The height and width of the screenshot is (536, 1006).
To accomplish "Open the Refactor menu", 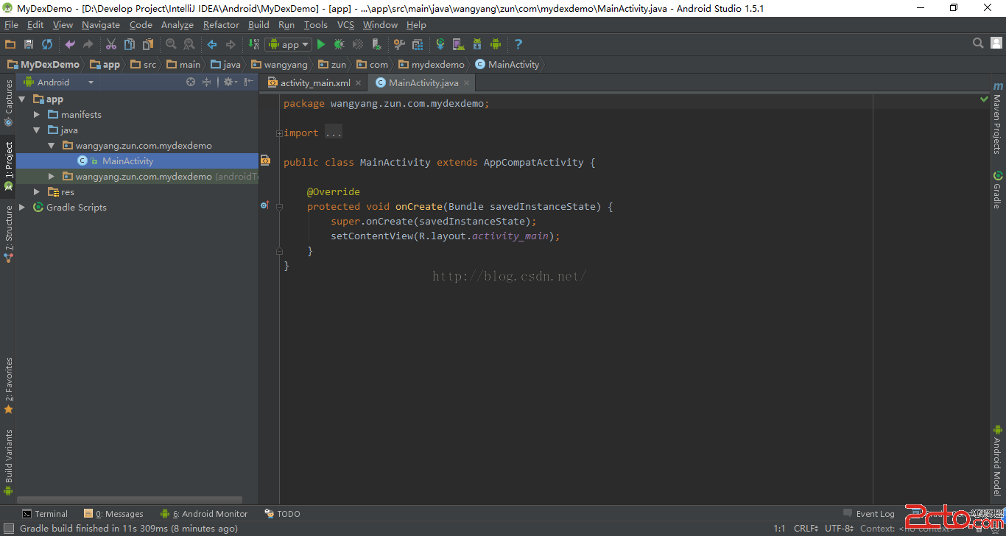I will click(221, 25).
